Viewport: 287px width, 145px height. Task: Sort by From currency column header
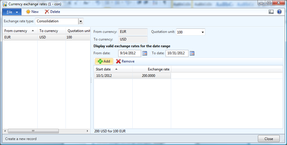tap(16, 31)
